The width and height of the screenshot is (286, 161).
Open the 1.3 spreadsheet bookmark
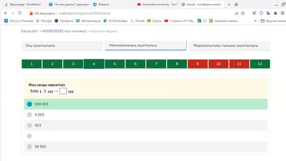coord(202,21)
